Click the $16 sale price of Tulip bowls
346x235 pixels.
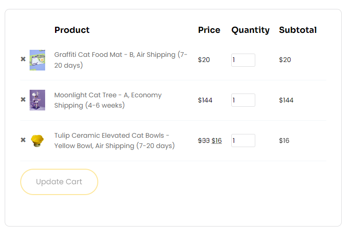click(x=216, y=141)
